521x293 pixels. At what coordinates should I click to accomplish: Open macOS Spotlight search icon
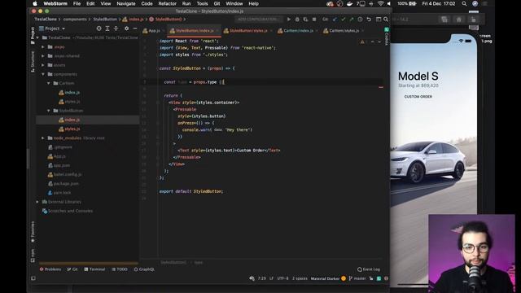tap(464, 3)
